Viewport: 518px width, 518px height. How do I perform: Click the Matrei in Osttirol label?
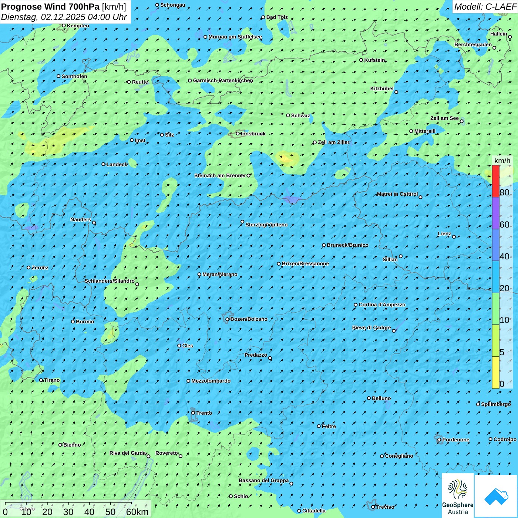coord(397,194)
